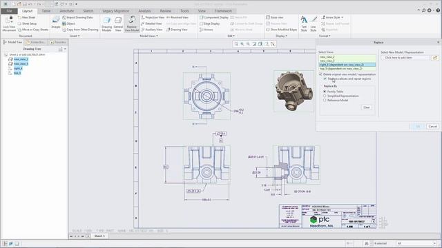This screenshot has height=248, width=442.
Task: Open the Drawing View command
Action: (177, 30)
